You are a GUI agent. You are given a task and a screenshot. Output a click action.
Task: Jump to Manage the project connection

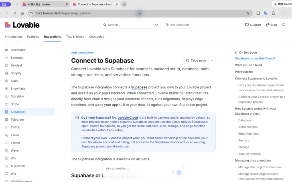(260, 167)
